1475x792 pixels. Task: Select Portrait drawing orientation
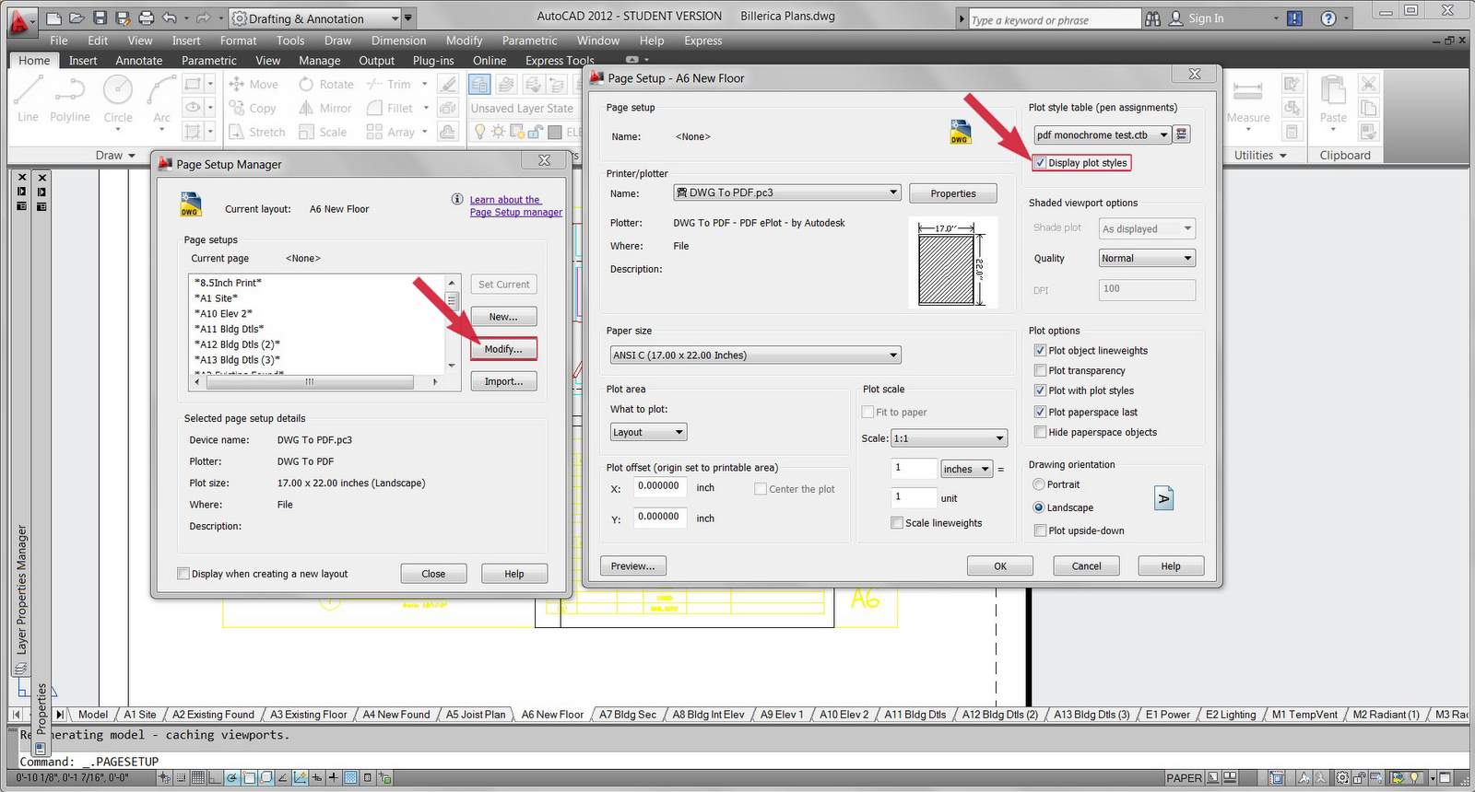(x=1039, y=484)
